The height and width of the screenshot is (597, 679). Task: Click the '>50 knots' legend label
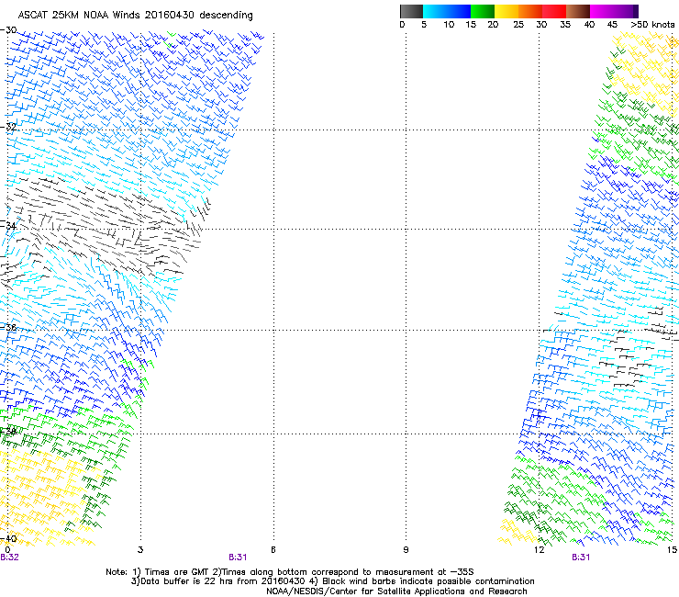click(652, 25)
